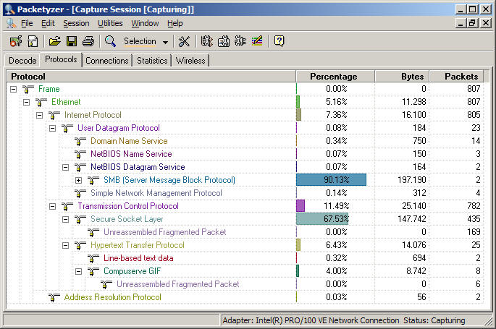Image resolution: width=496 pixels, height=329 pixels.
Task: Click the start capture toolbar icon
Action: [16, 41]
